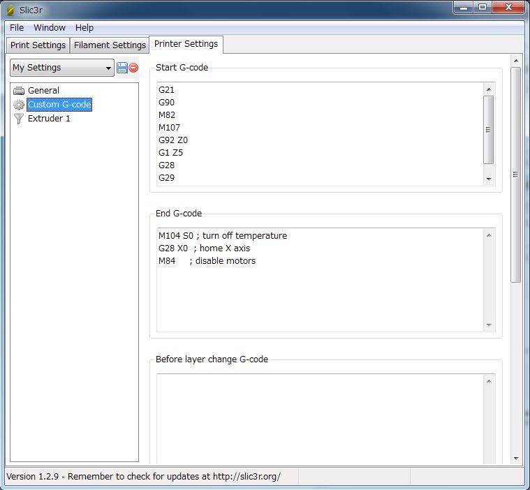Click the Slic3r app icon in title bar
530x490 pixels.
(x=10, y=10)
